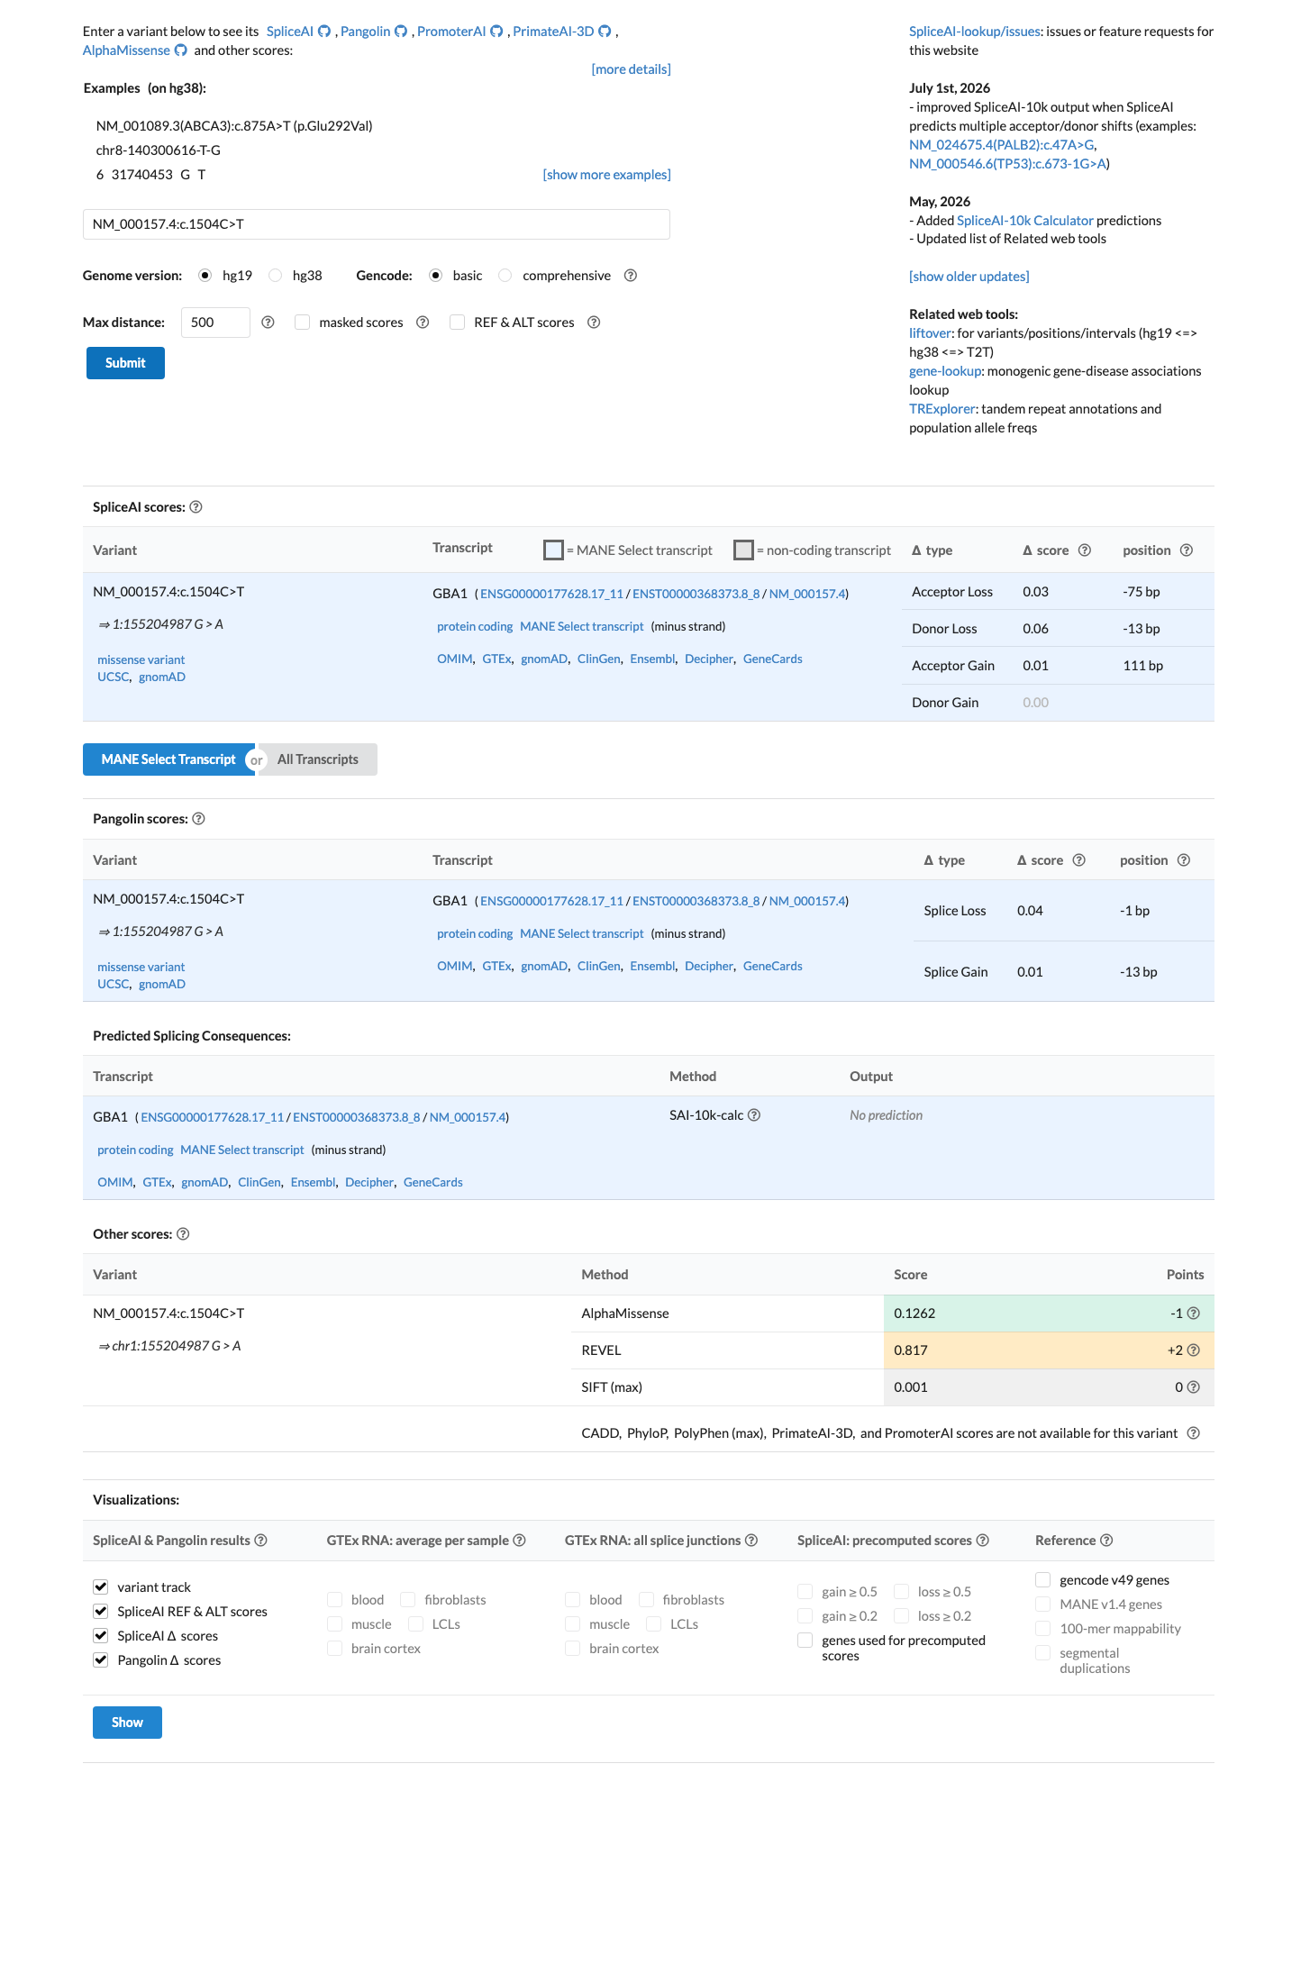The width and height of the screenshot is (1310, 1982).
Task: Submit the variant query
Action: pos(125,363)
